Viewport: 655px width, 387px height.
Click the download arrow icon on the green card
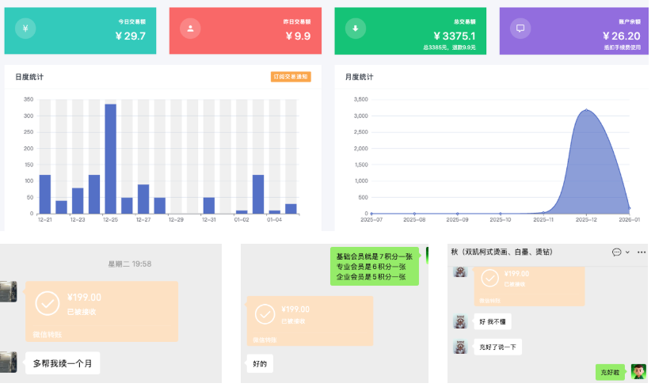click(356, 28)
